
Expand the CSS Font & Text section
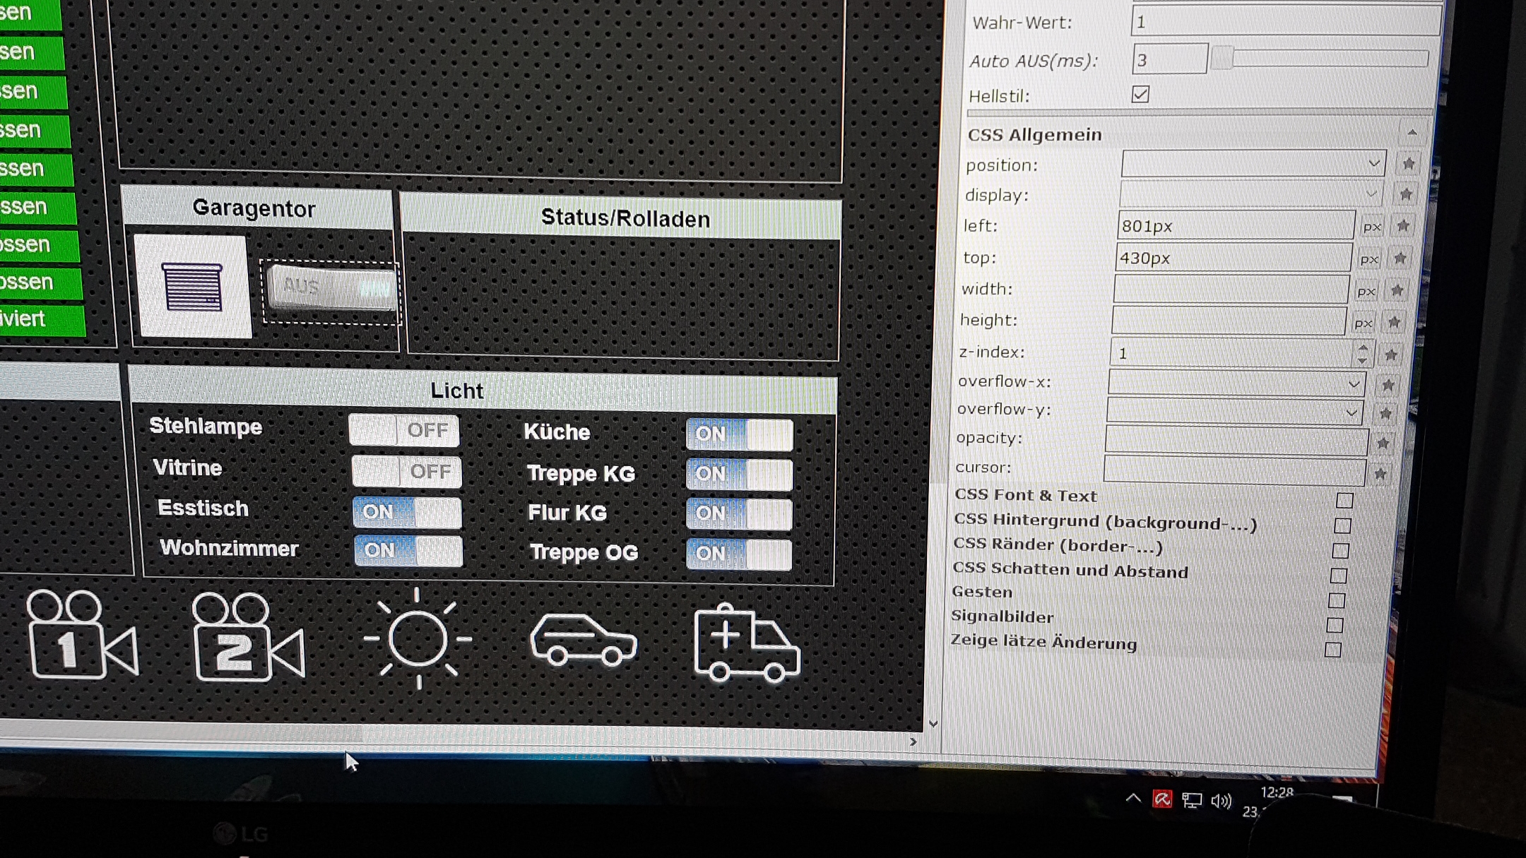tap(1344, 501)
